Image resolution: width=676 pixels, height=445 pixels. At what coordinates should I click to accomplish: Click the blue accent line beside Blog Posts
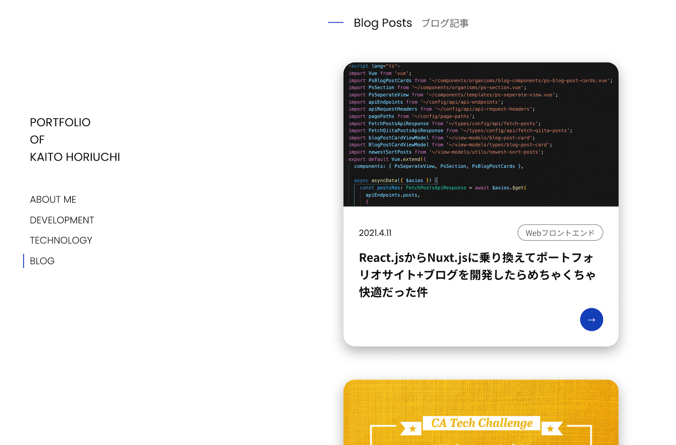pyautogui.click(x=335, y=23)
